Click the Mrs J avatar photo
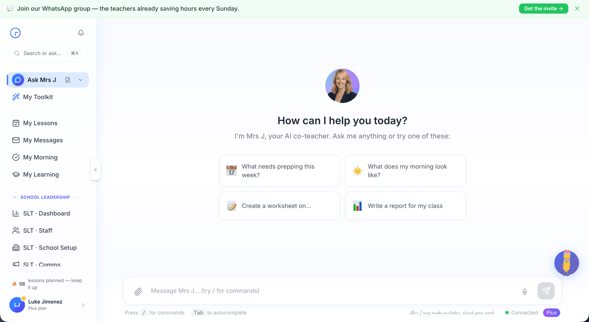The height and width of the screenshot is (322, 589). (x=342, y=86)
